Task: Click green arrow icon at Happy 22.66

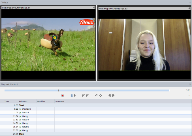Action: point(20,131)
